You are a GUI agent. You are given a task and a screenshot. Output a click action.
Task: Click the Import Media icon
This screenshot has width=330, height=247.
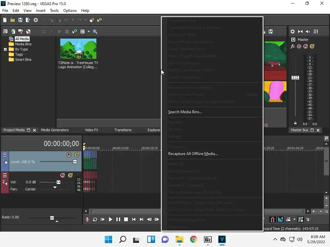[13, 32]
